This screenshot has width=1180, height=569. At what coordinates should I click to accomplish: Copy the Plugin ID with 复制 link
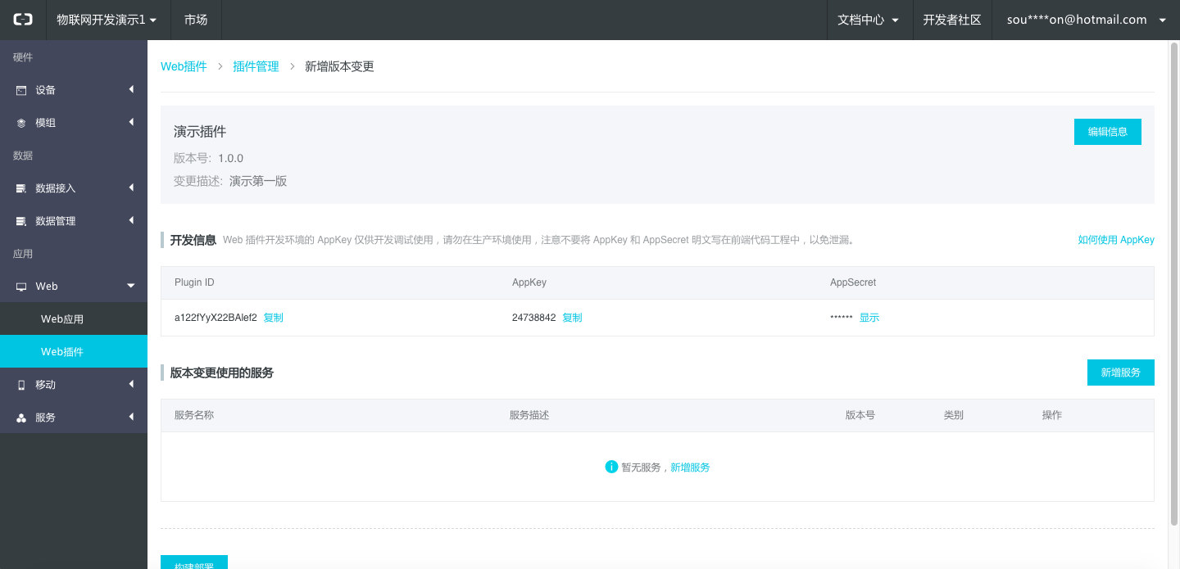pos(273,318)
